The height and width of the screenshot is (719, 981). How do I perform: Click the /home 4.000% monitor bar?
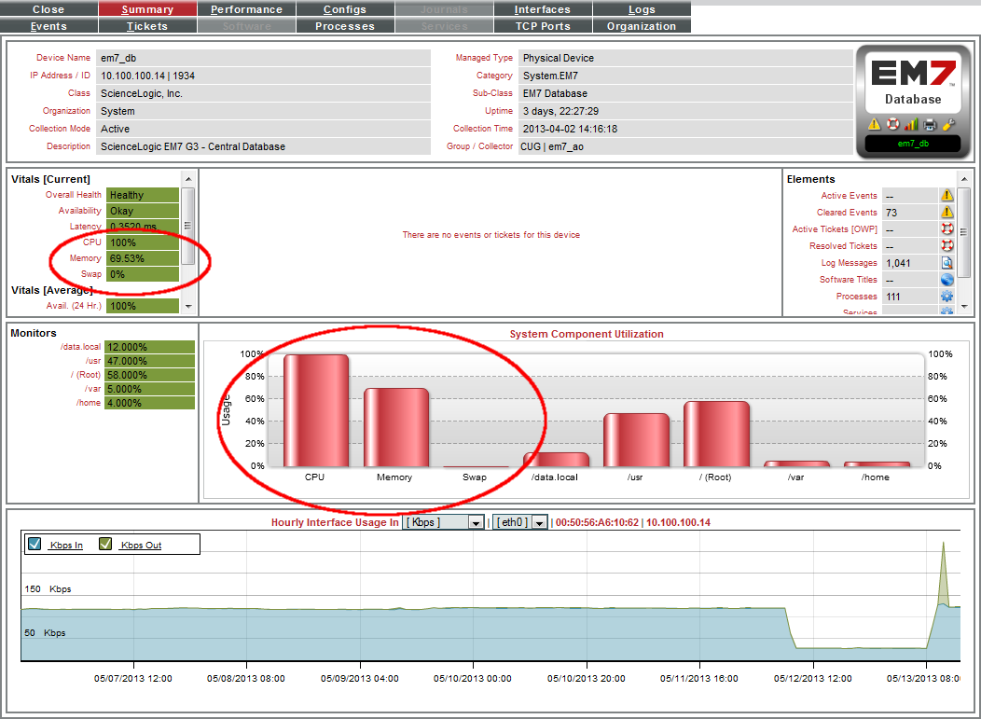(x=149, y=403)
